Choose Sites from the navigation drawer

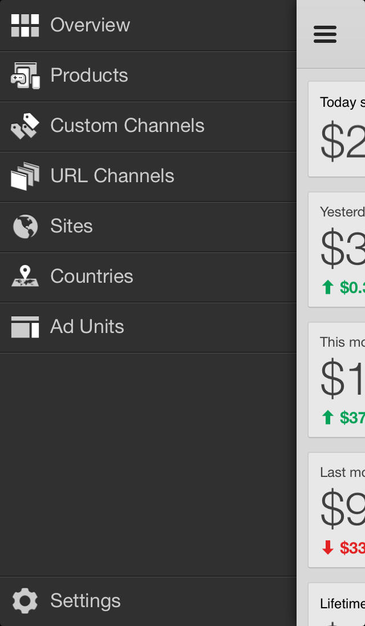[x=71, y=226]
